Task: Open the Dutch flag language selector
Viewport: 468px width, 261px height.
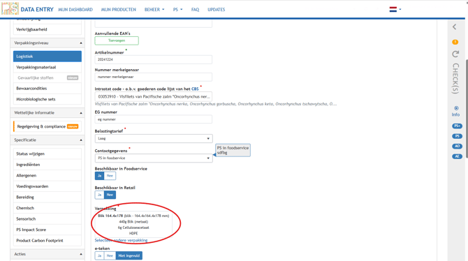Action: pos(395,10)
